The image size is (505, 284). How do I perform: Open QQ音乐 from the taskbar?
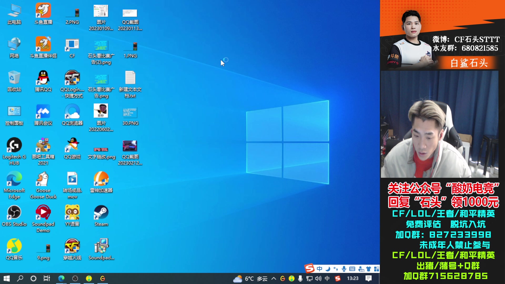point(89,278)
